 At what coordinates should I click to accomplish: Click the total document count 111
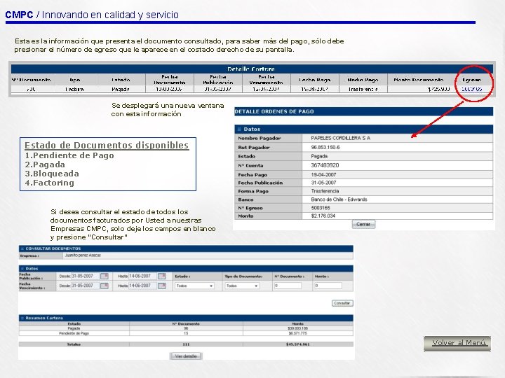(x=186, y=344)
